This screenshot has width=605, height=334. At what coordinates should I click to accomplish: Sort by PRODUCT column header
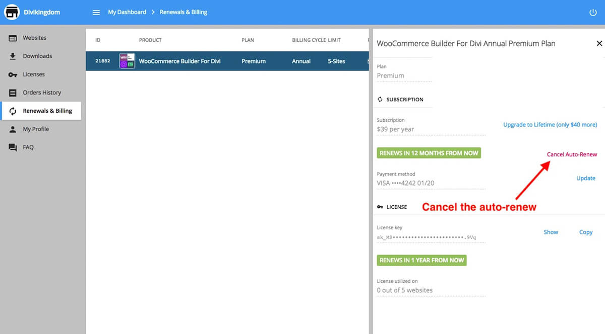coord(150,40)
